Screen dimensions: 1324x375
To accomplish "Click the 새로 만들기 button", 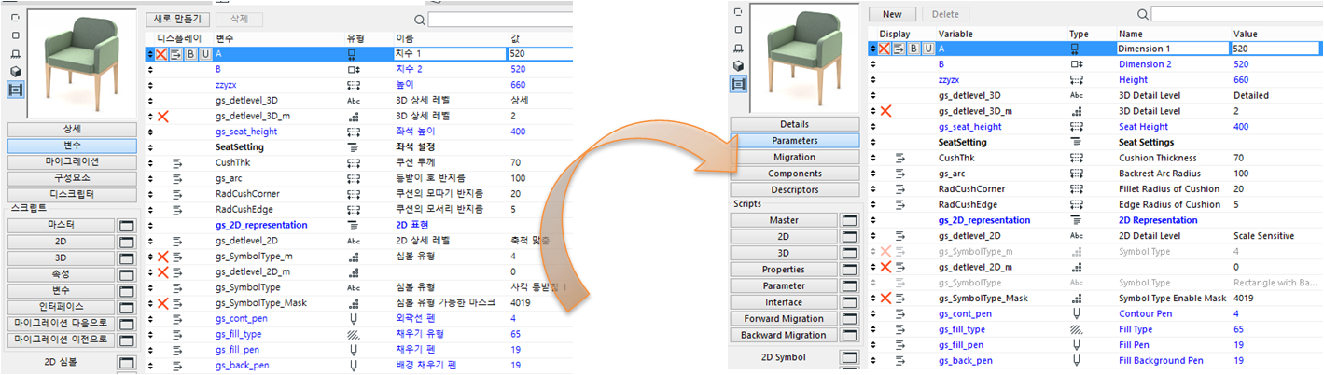I will (x=177, y=19).
